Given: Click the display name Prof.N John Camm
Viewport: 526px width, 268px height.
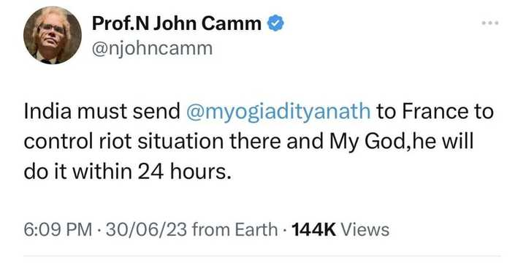Looking at the screenshot, I should pyautogui.click(x=177, y=23).
